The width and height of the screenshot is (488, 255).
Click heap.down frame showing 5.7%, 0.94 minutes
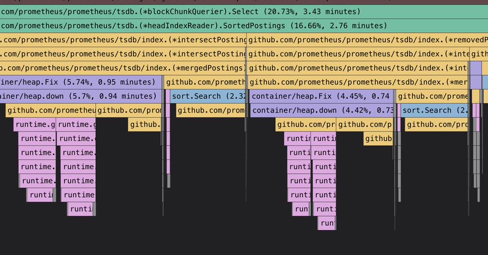tap(81, 96)
